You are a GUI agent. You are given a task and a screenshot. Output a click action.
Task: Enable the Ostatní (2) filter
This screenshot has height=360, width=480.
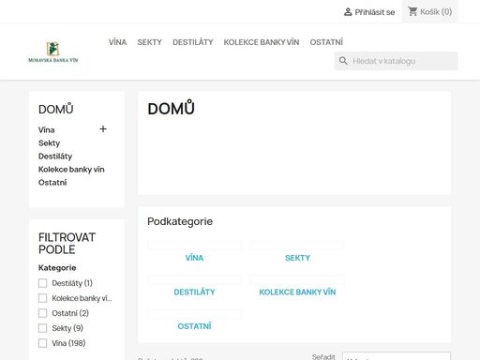coord(42,313)
